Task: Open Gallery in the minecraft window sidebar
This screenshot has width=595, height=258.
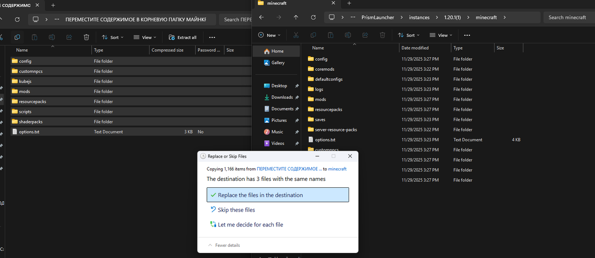Action: [277, 63]
